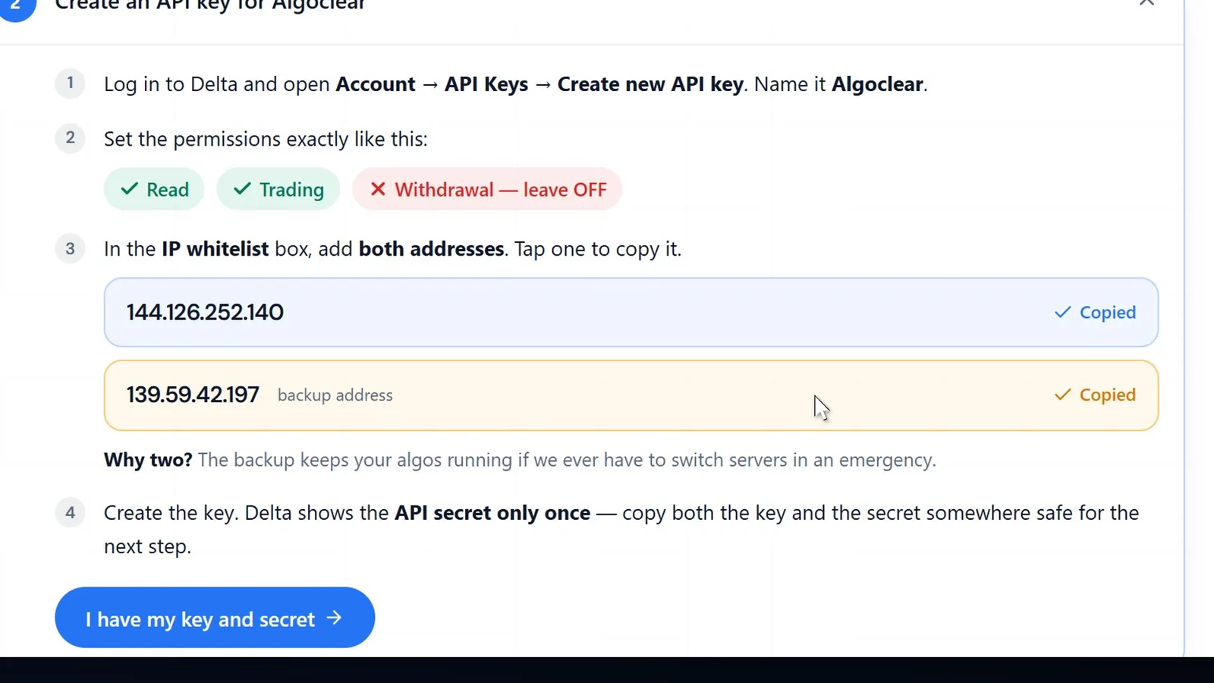This screenshot has width=1214, height=683.
Task: Click the arrow icon in the key and secret button
Action: (x=335, y=618)
